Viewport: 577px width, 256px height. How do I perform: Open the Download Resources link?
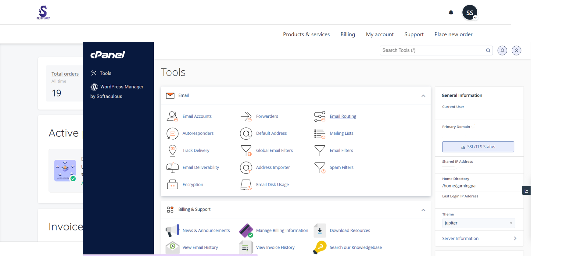[x=350, y=231]
